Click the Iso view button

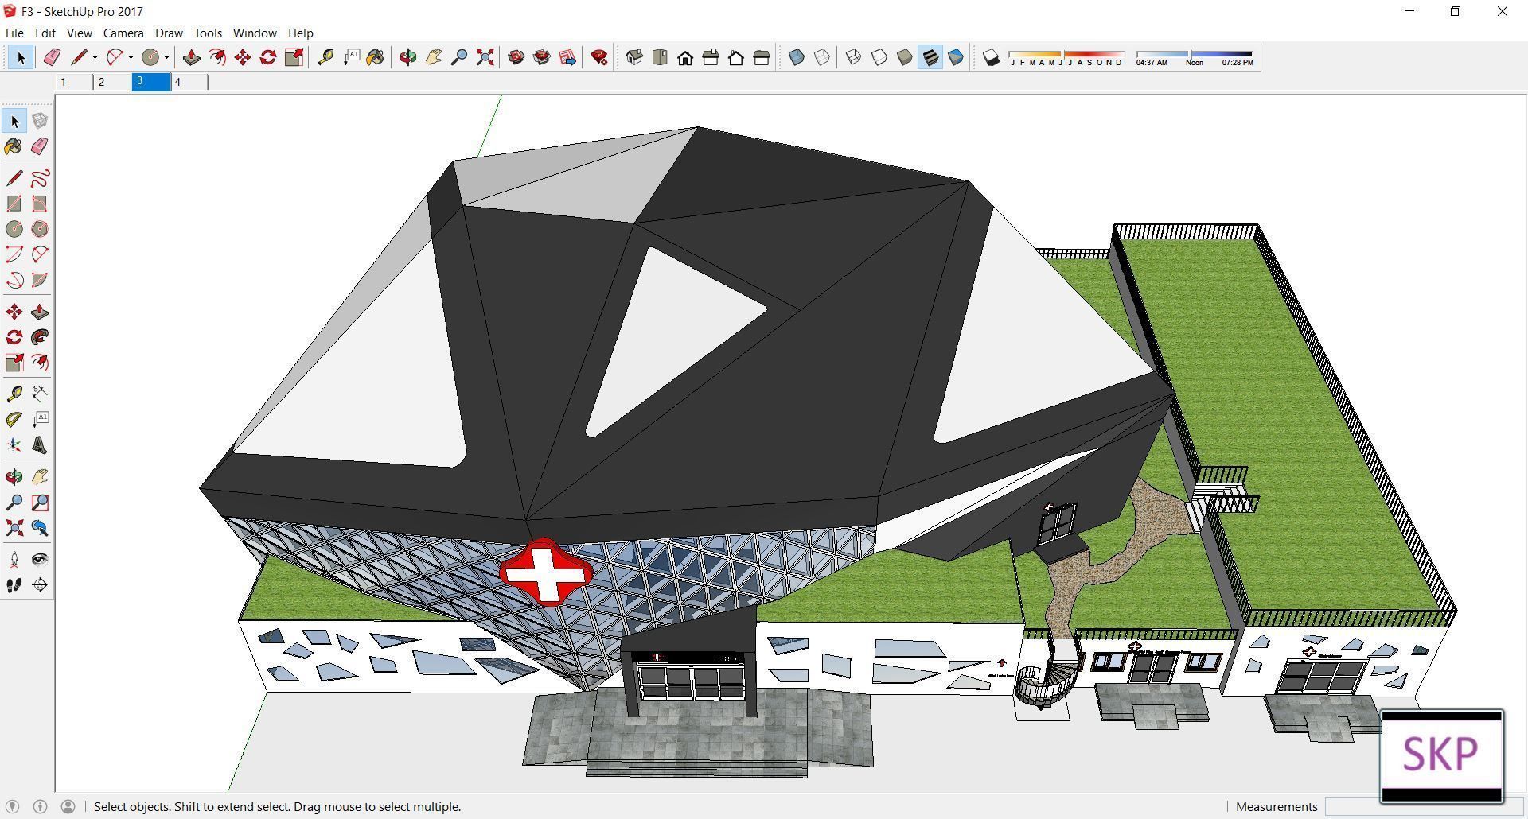pyautogui.click(x=633, y=57)
